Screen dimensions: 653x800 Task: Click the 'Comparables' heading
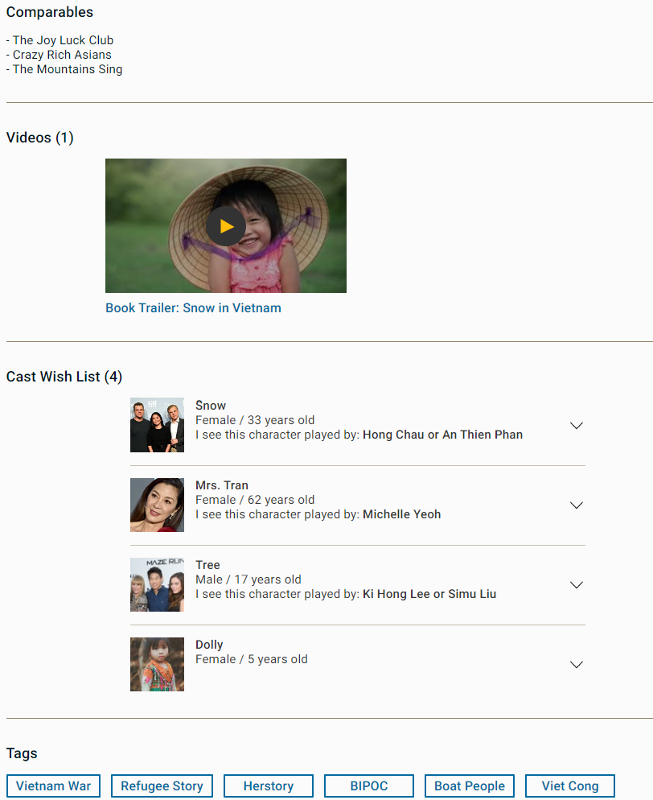coord(49,12)
